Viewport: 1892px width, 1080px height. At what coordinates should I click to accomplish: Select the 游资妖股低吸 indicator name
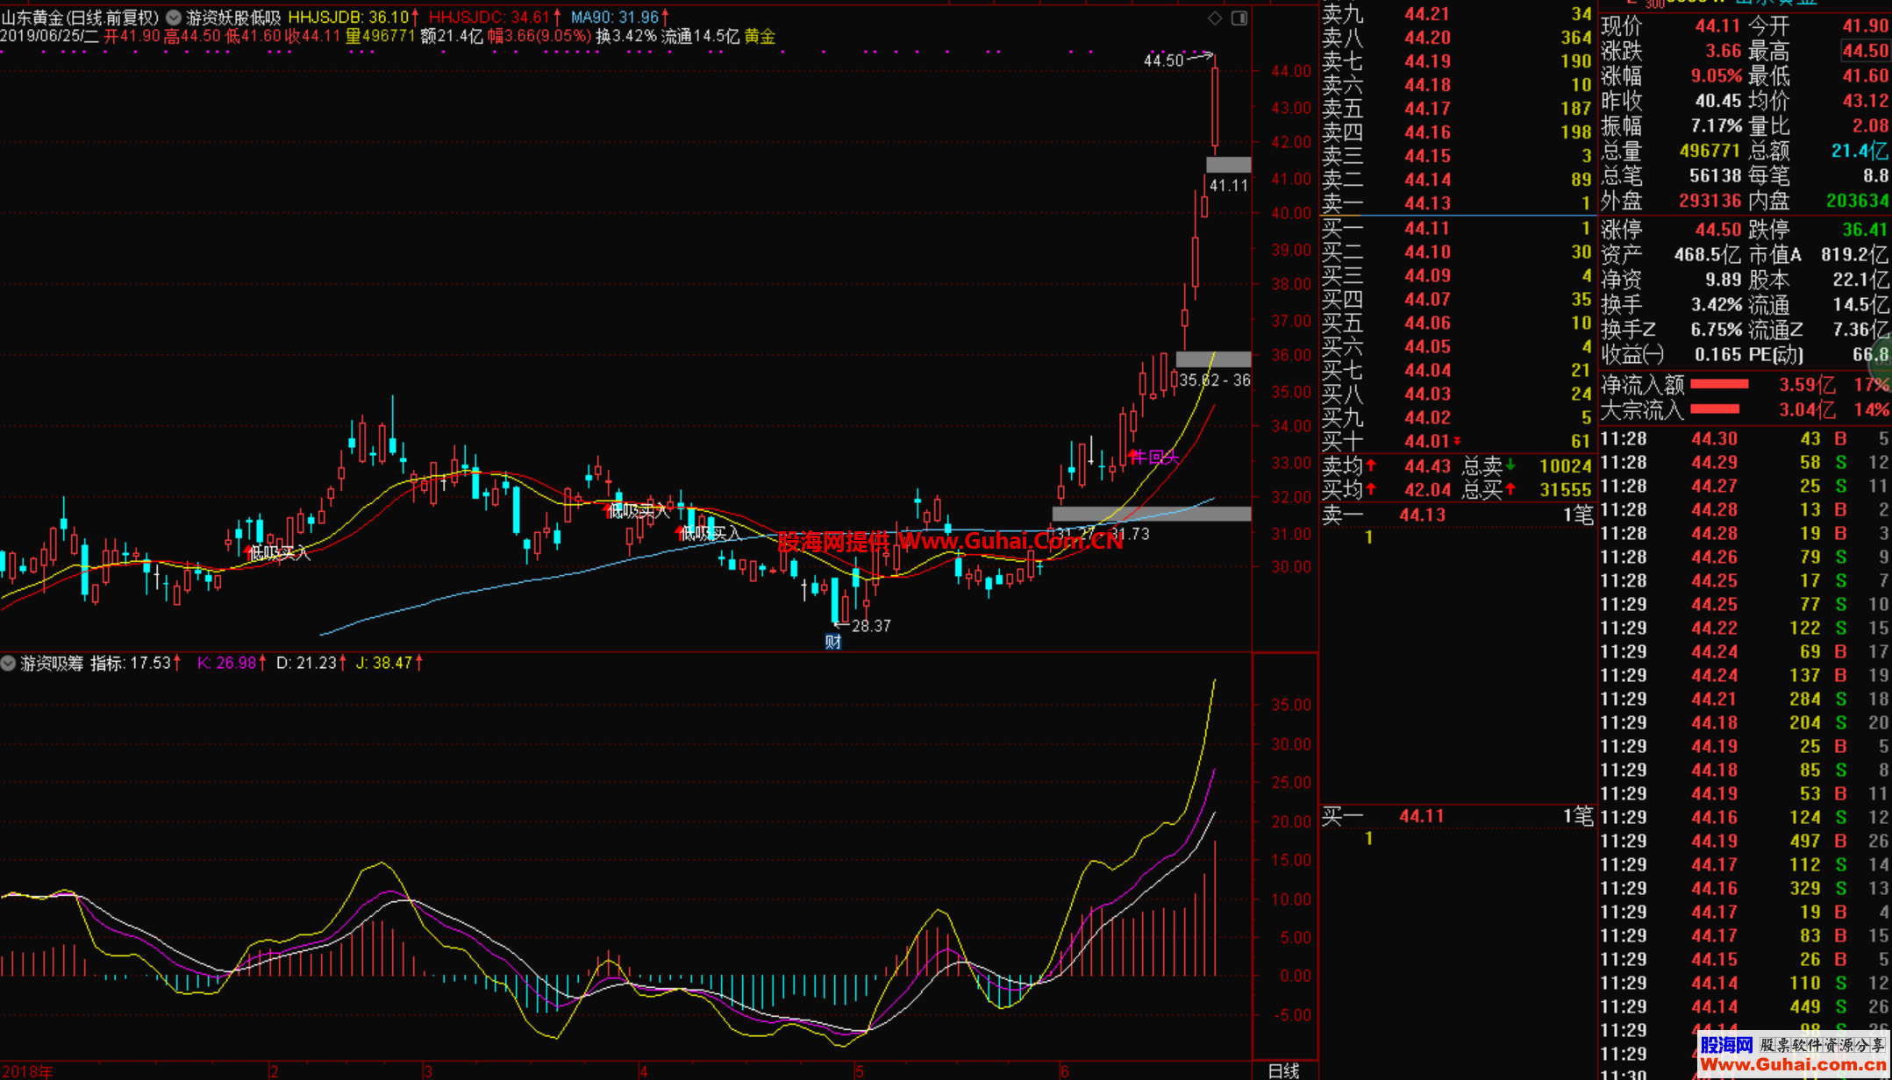click(x=233, y=17)
